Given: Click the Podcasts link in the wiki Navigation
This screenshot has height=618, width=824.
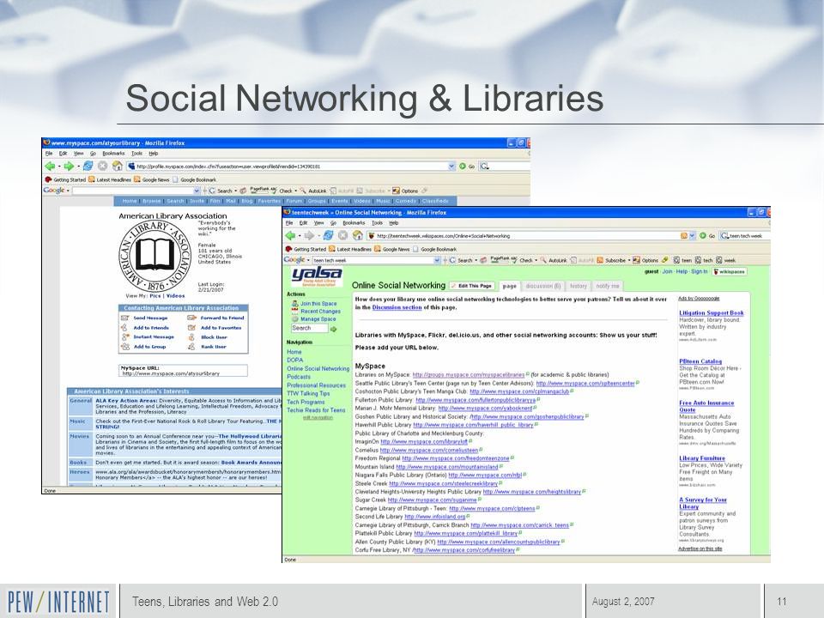Looking at the screenshot, I should [x=299, y=377].
